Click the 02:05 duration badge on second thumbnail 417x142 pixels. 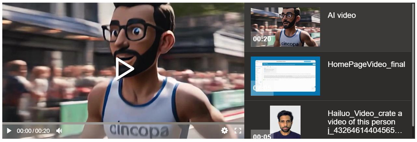click(x=262, y=88)
